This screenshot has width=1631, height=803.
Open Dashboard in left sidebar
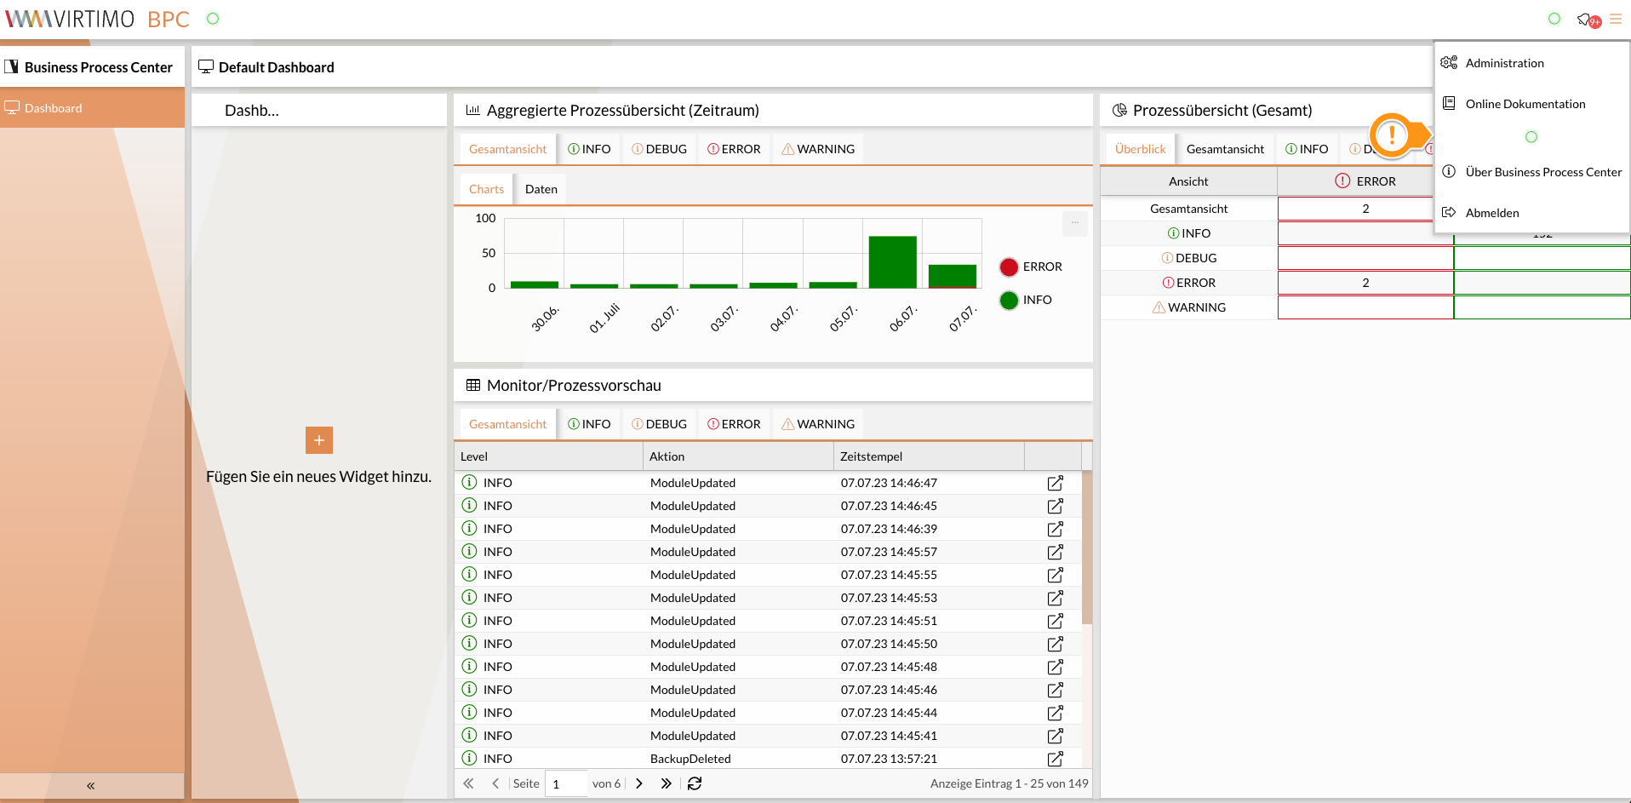[53, 108]
